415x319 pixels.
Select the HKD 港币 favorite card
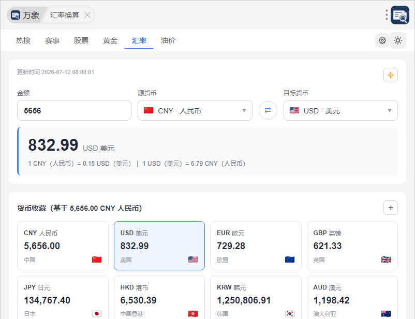159,297
